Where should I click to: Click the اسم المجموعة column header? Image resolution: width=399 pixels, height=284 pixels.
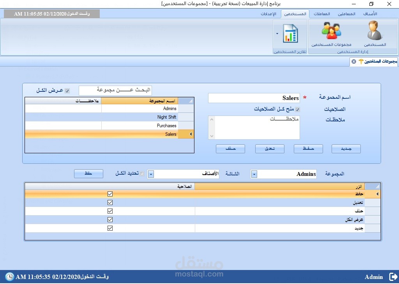(x=140, y=101)
